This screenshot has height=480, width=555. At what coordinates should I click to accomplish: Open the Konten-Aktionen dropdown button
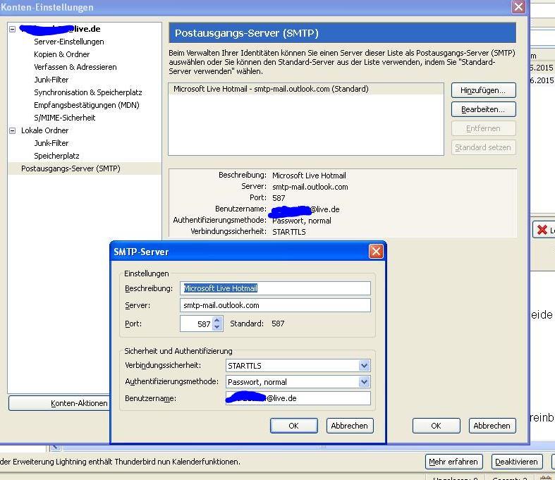tap(59, 403)
